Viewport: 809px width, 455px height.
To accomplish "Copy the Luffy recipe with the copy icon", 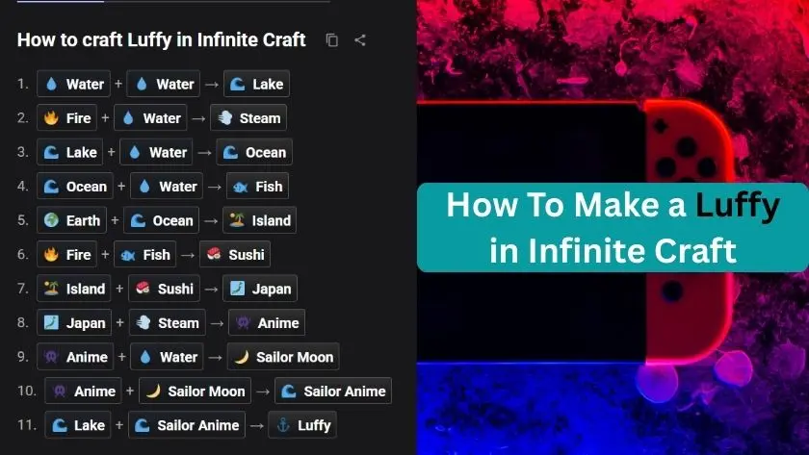I will pos(332,40).
